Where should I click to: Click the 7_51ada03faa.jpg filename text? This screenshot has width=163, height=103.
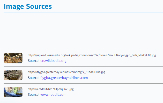[94, 72]
